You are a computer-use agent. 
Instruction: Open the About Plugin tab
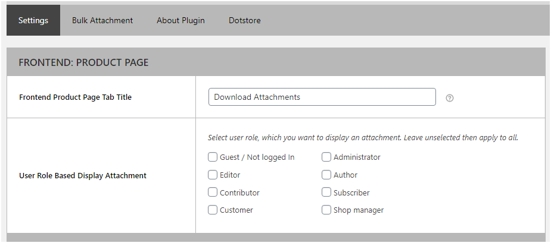point(180,20)
